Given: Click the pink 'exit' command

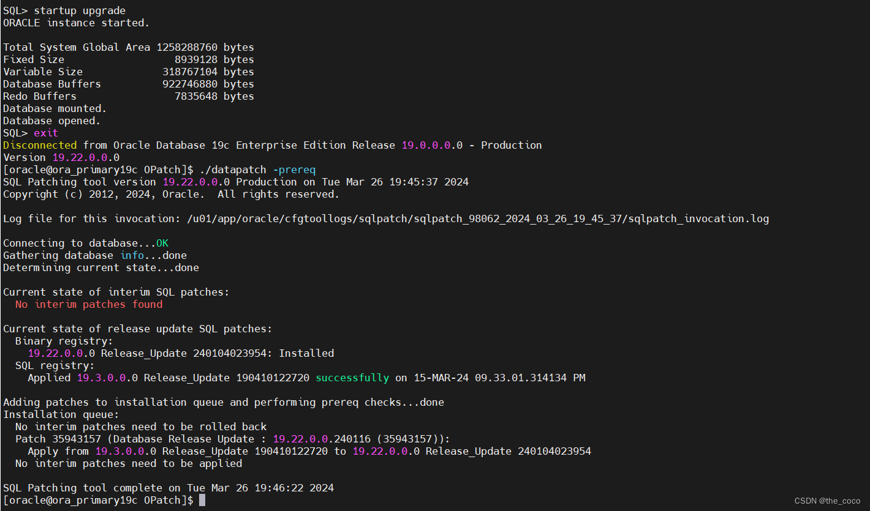Looking at the screenshot, I should tap(46, 133).
